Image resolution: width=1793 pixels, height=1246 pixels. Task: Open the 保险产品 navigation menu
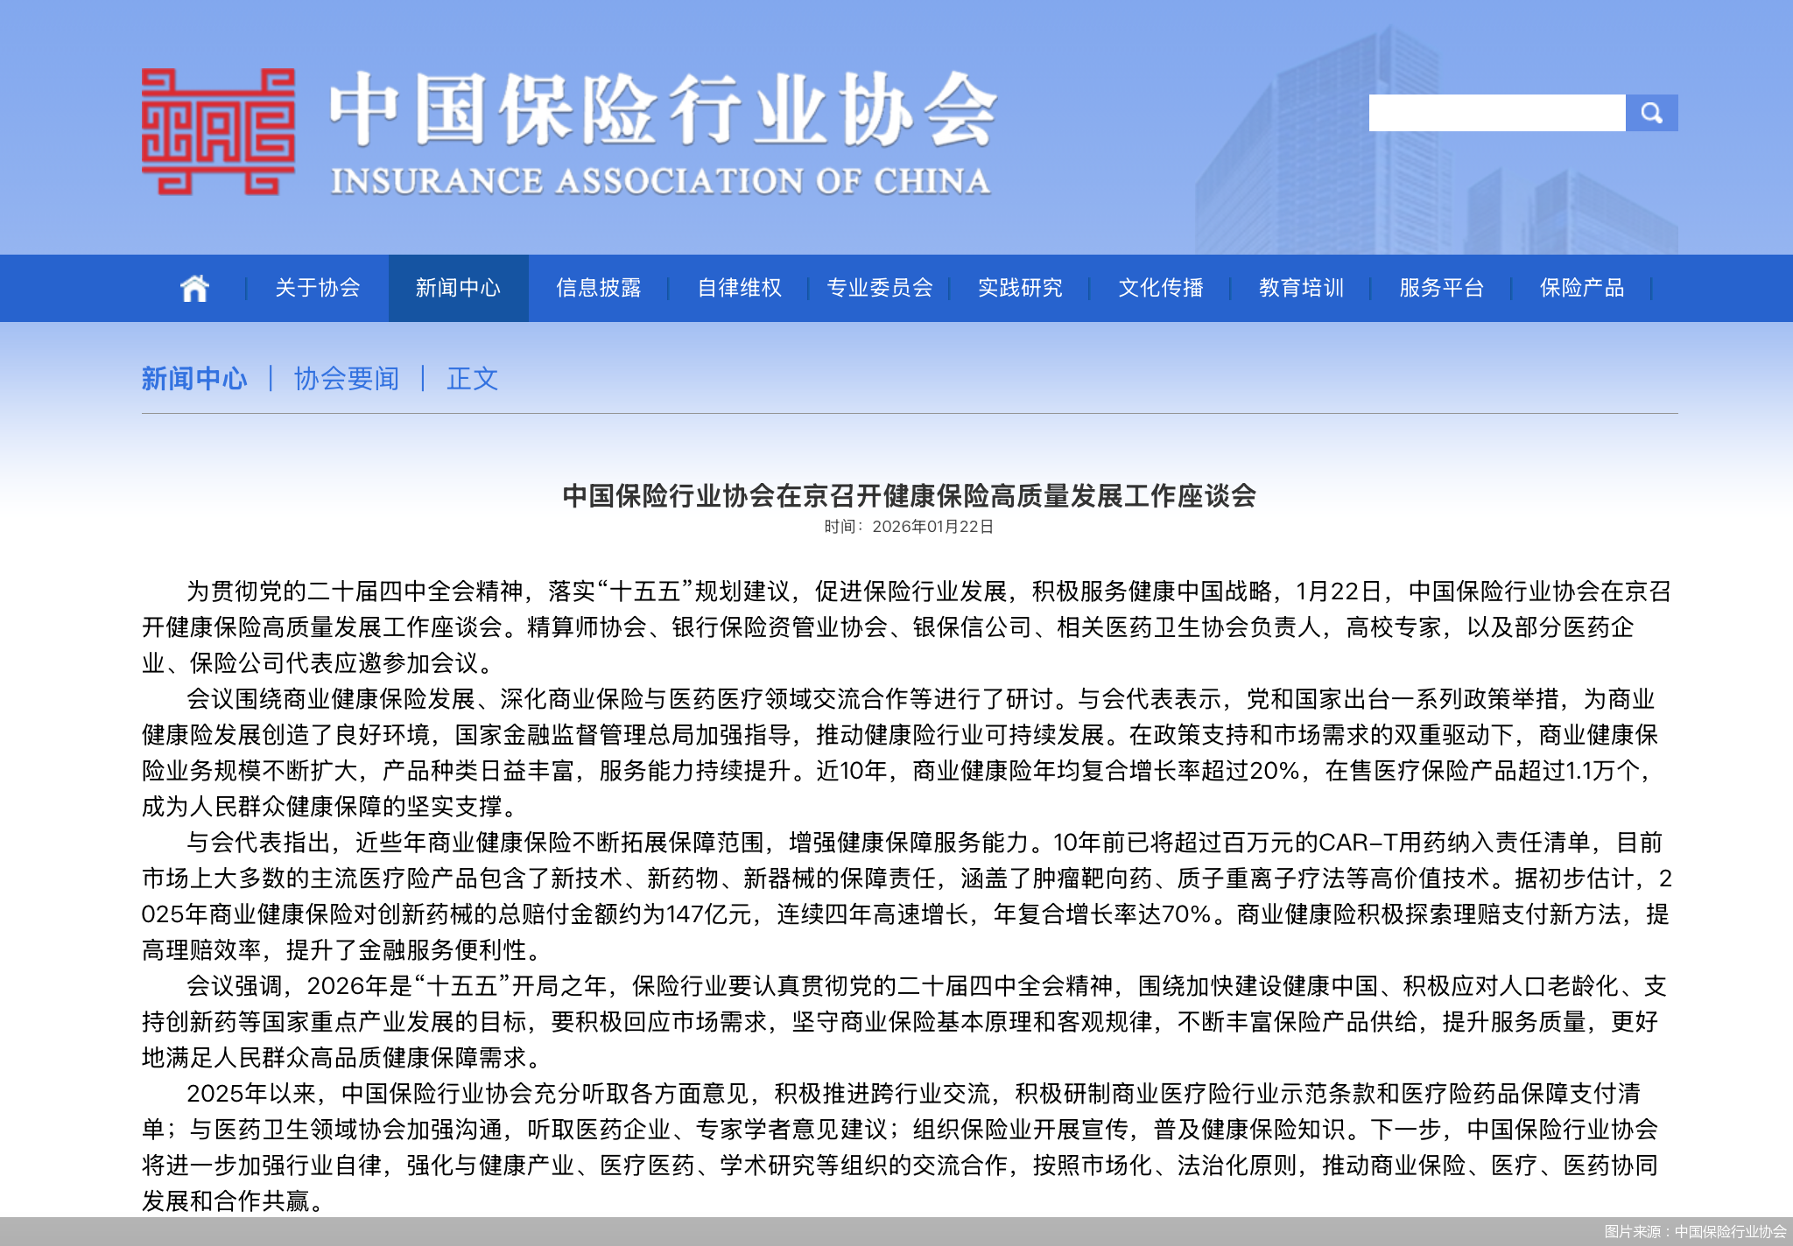(x=1580, y=289)
